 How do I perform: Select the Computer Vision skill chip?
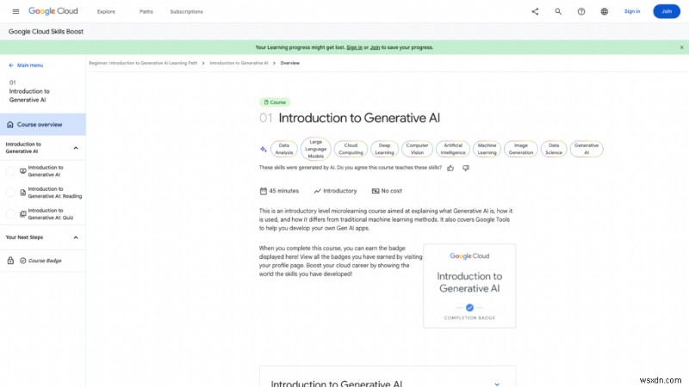tap(417, 149)
